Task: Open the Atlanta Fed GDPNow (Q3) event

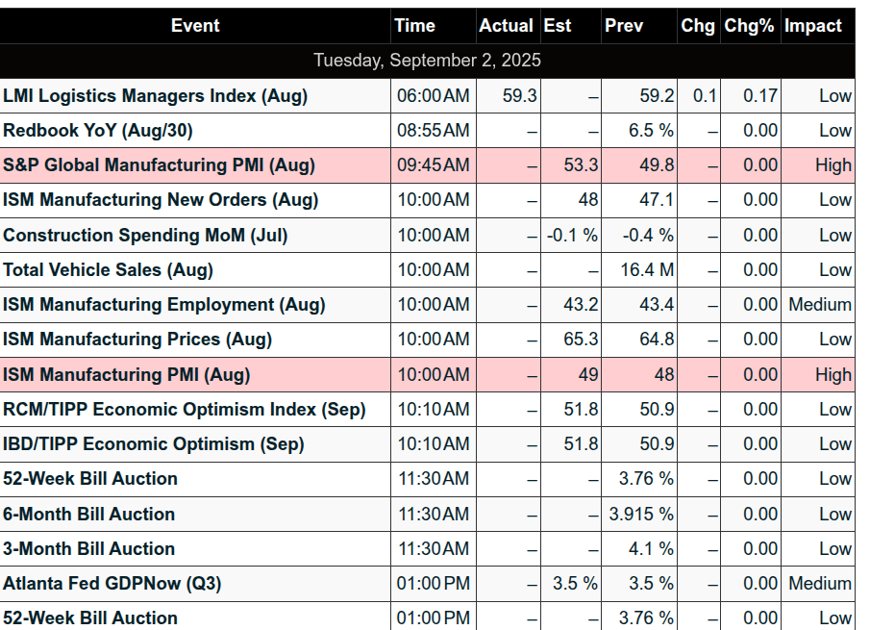Action: click(112, 584)
